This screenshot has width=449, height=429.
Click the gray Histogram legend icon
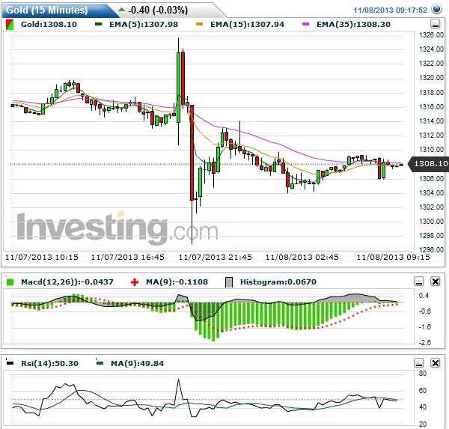click(229, 282)
